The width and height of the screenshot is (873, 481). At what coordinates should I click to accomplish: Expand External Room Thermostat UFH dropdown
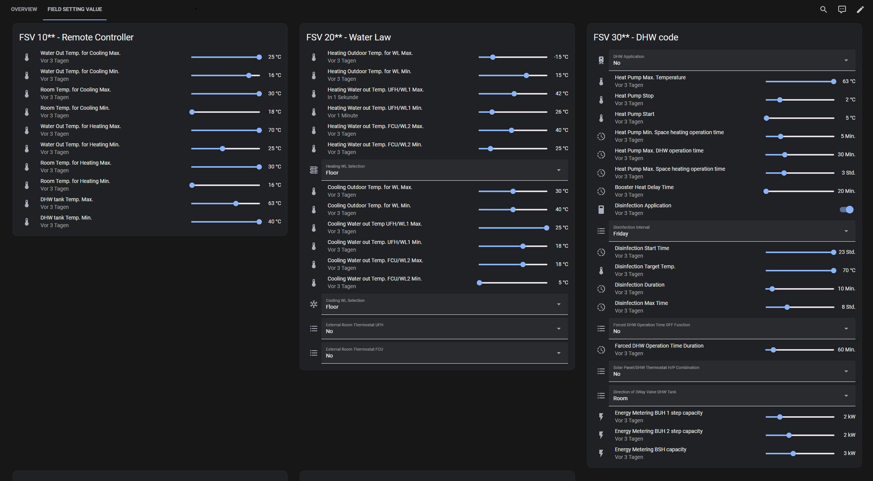(x=444, y=329)
